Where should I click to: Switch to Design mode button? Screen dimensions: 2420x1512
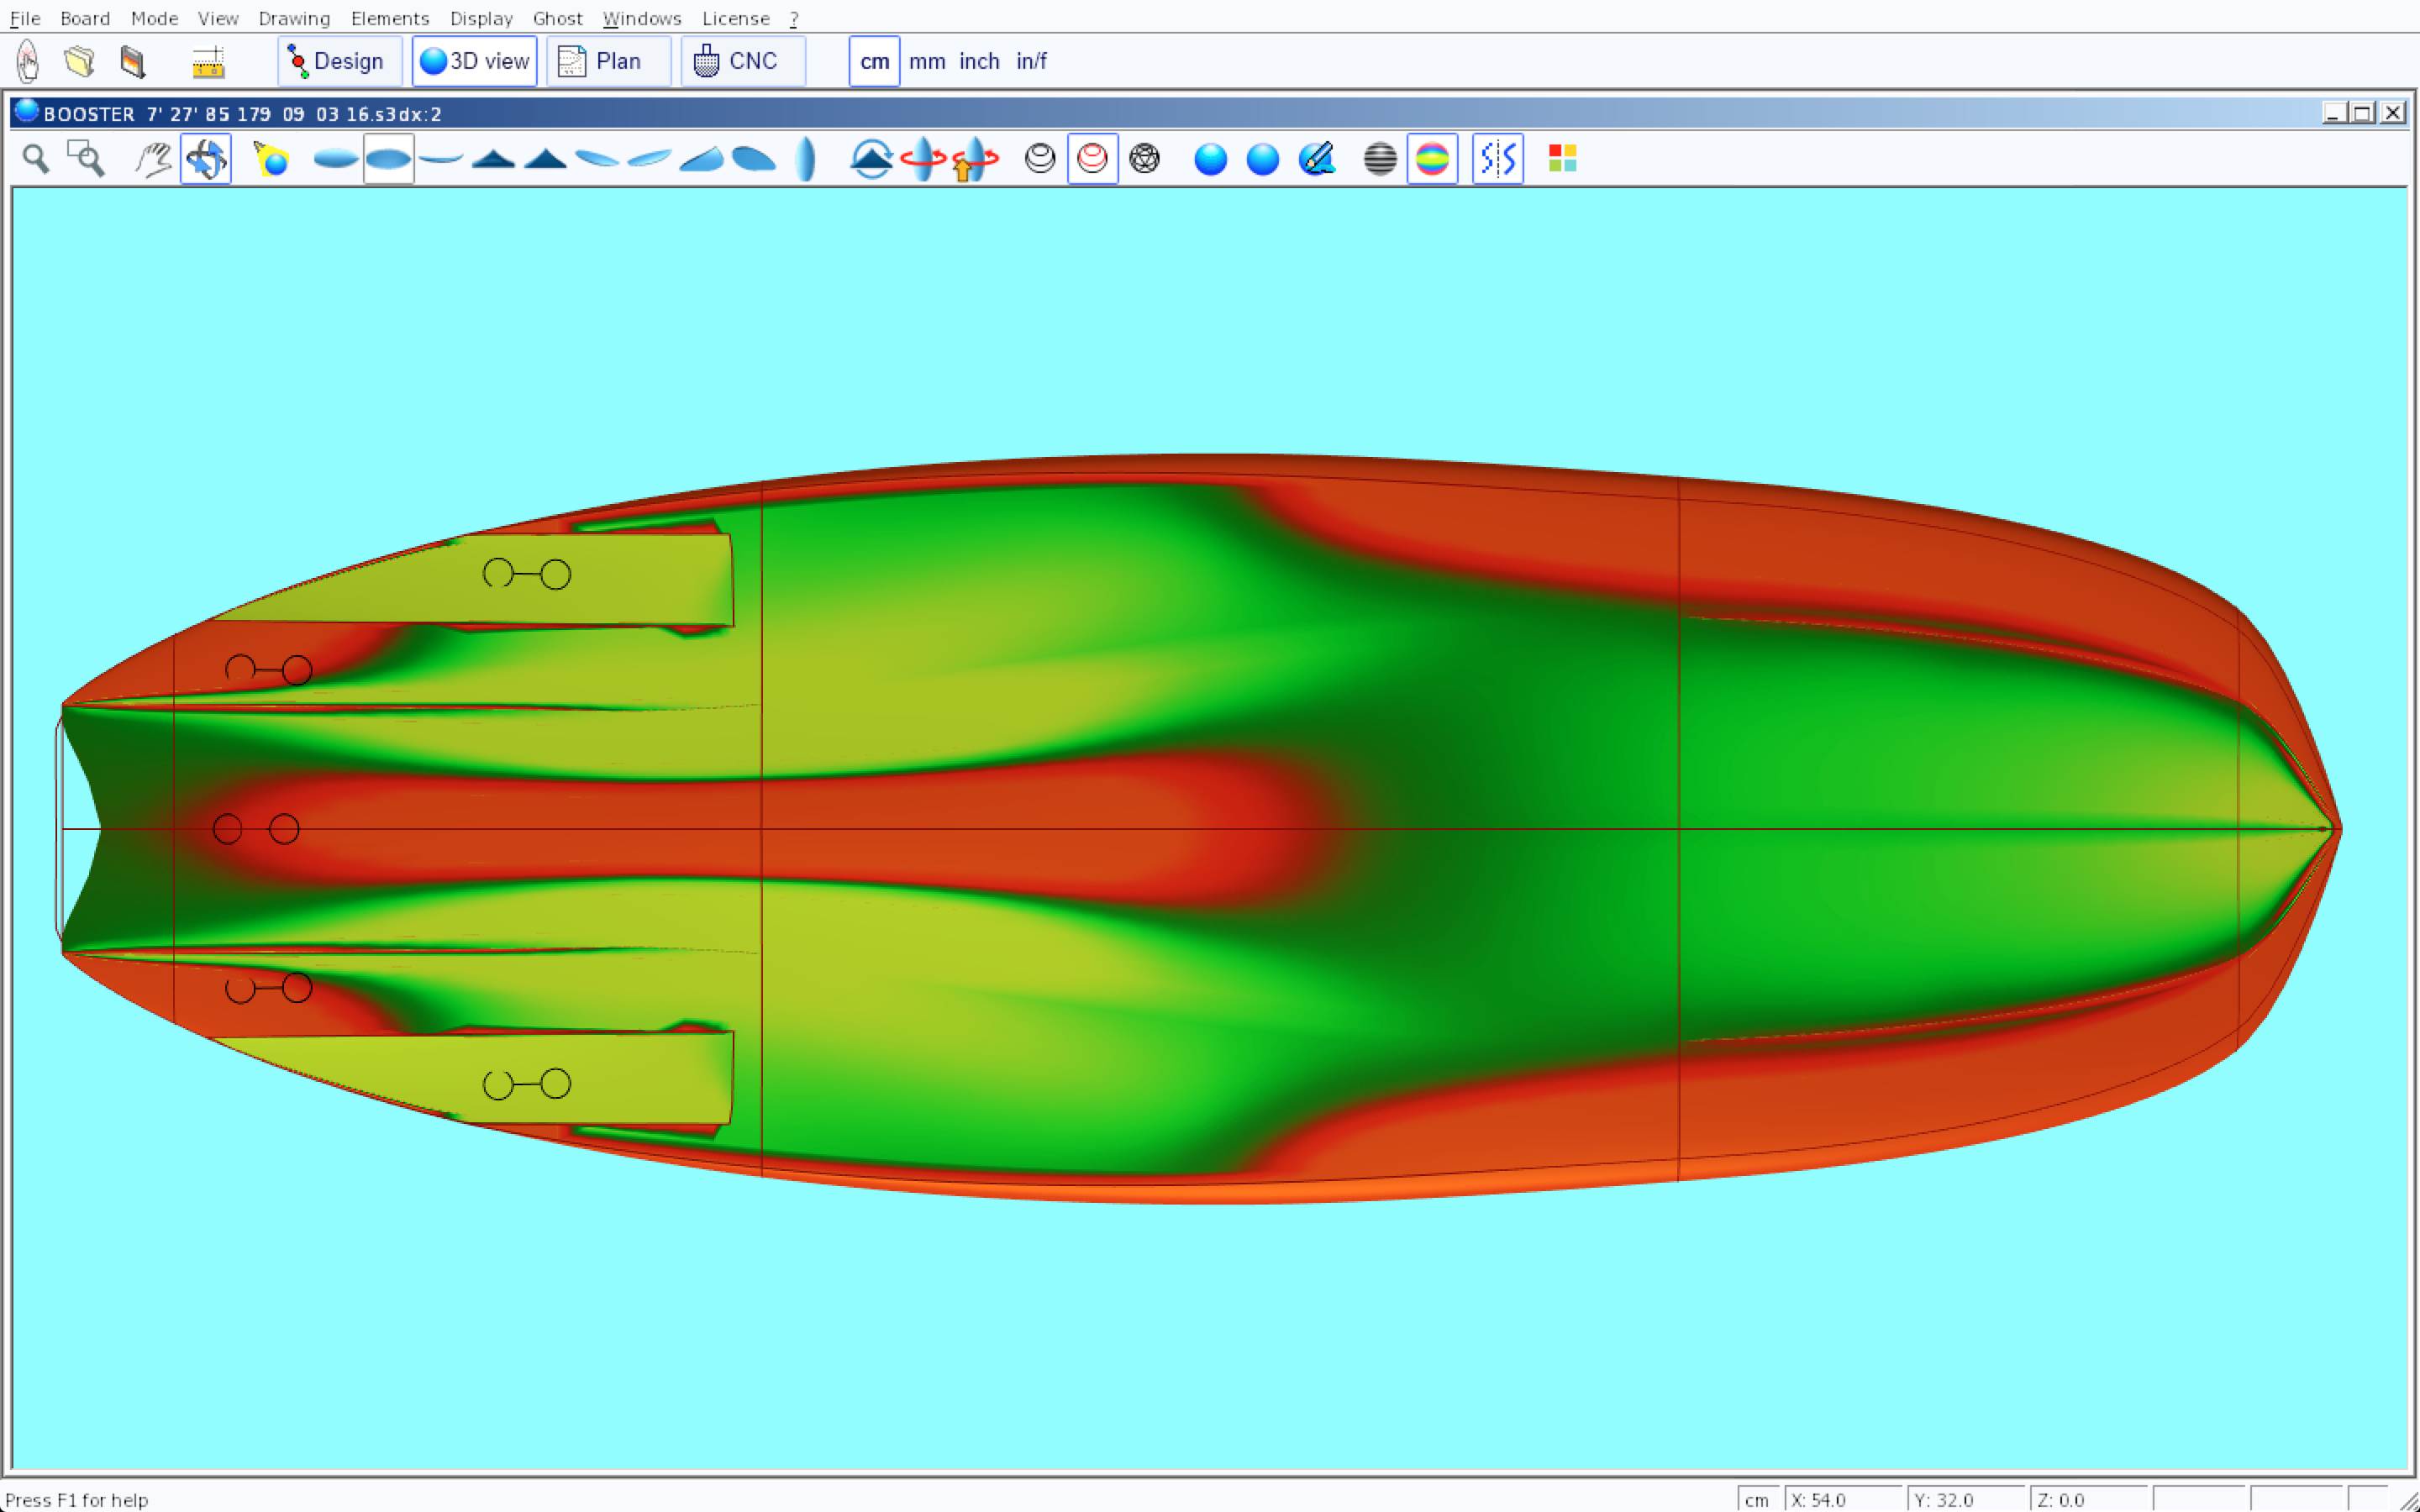point(339,61)
